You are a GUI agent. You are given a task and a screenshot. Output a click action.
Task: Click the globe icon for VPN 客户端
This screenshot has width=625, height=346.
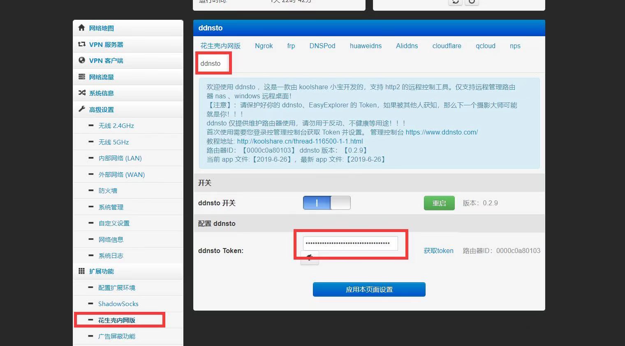[x=81, y=60]
